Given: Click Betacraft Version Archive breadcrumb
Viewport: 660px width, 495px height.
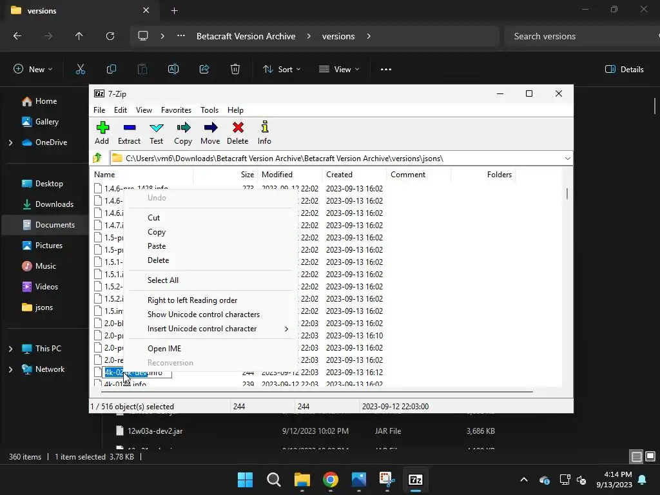Looking at the screenshot, I should tap(246, 36).
